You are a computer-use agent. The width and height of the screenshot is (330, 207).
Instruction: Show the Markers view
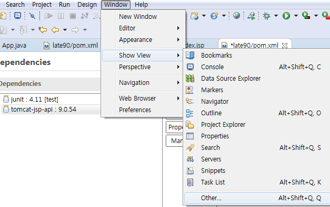click(x=257, y=90)
